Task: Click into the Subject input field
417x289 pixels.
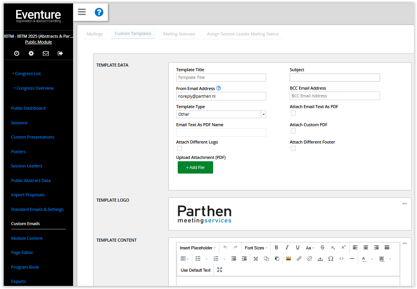Action: (334, 77)
